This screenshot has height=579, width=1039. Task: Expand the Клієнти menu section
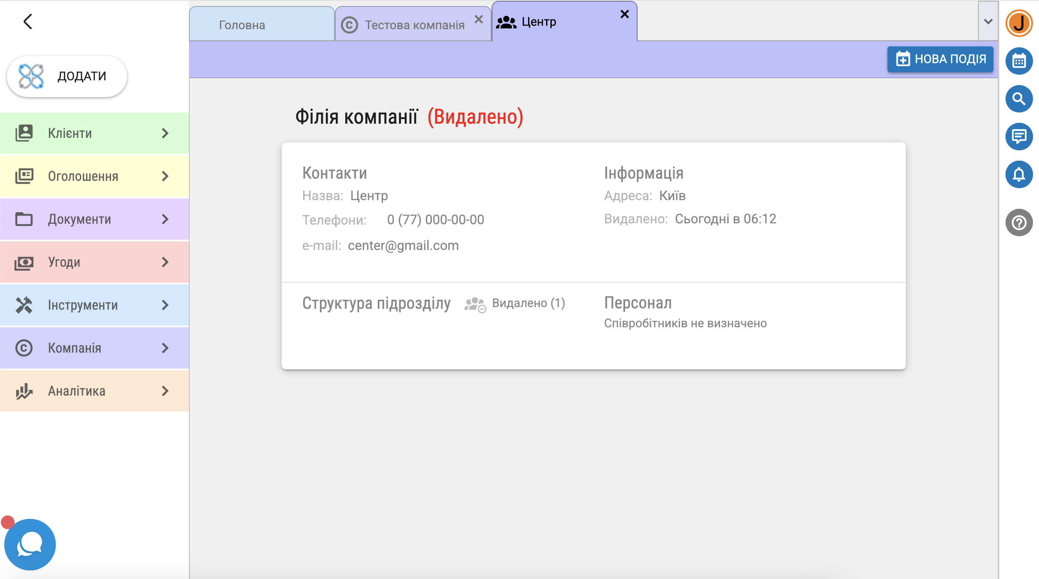pyautogui.click(x=94, y=133)
